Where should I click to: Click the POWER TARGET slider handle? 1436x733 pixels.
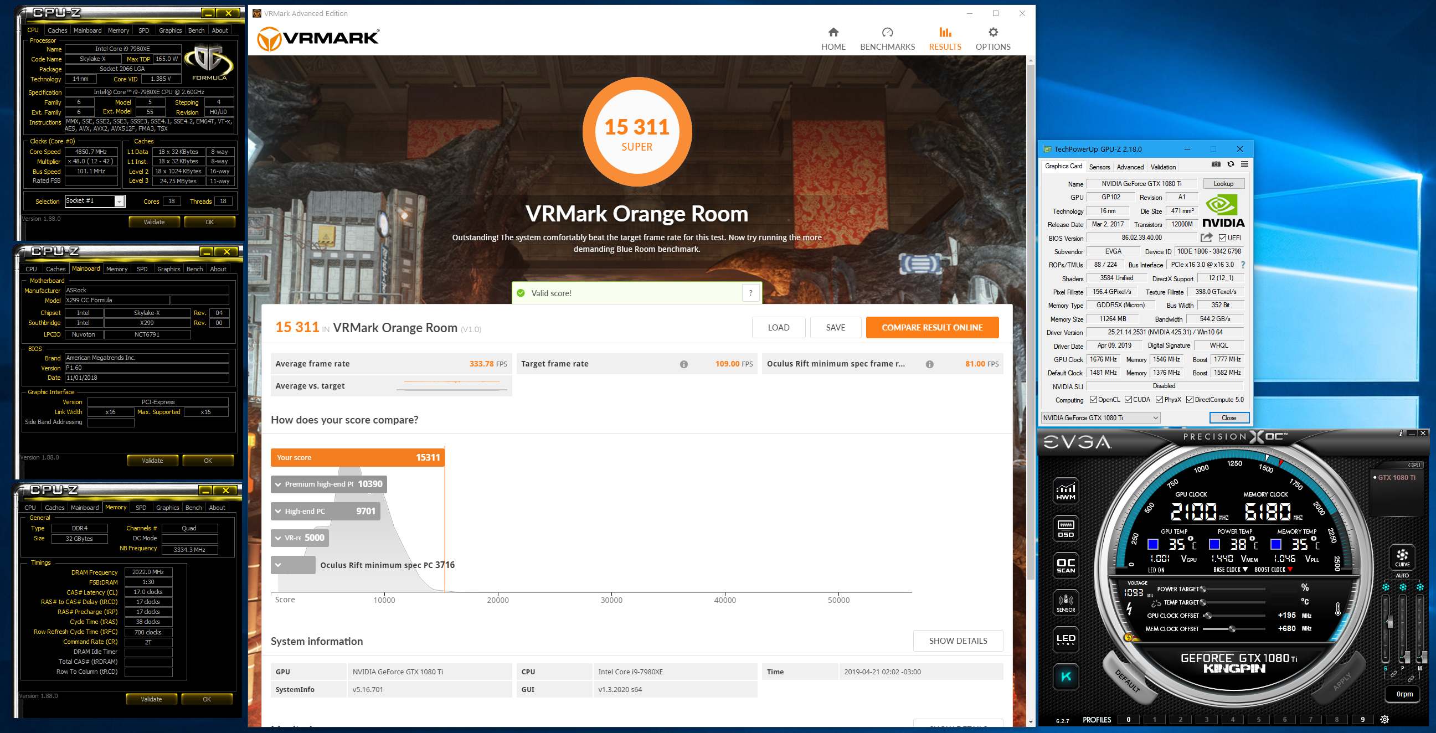[x=1203, y=589]
